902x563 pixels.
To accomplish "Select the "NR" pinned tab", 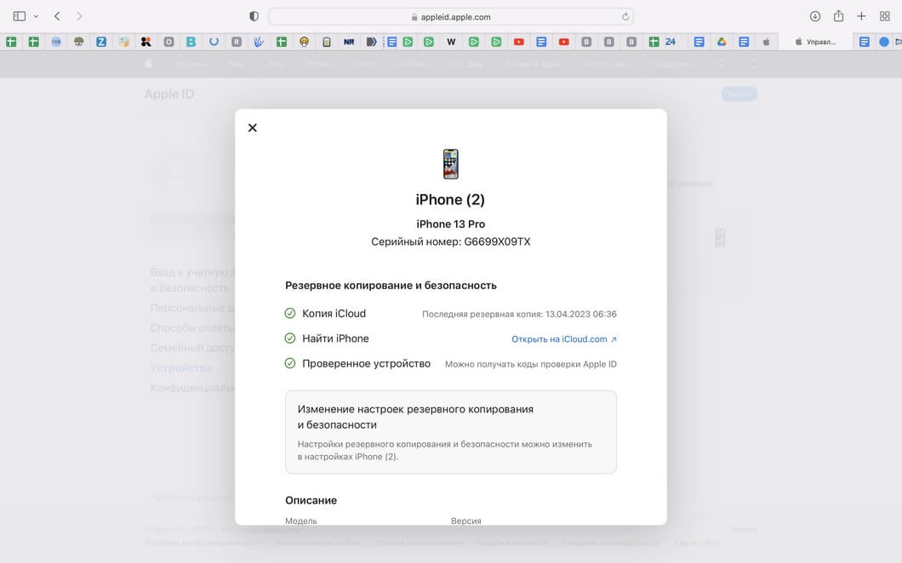I will coord(349,42).
